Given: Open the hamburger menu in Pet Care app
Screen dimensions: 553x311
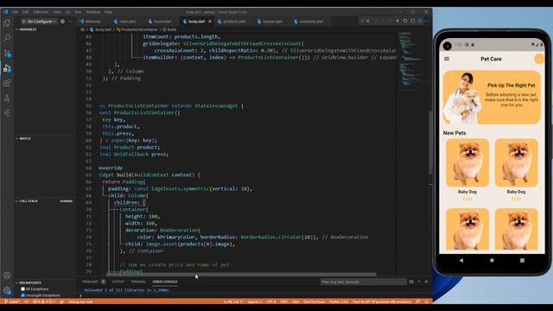Looking at the screenshot, I should (447, 59).
